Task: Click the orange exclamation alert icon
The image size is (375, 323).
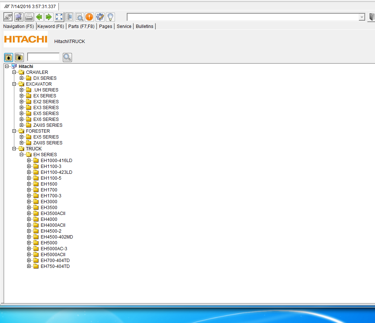Action: point(89,17)
